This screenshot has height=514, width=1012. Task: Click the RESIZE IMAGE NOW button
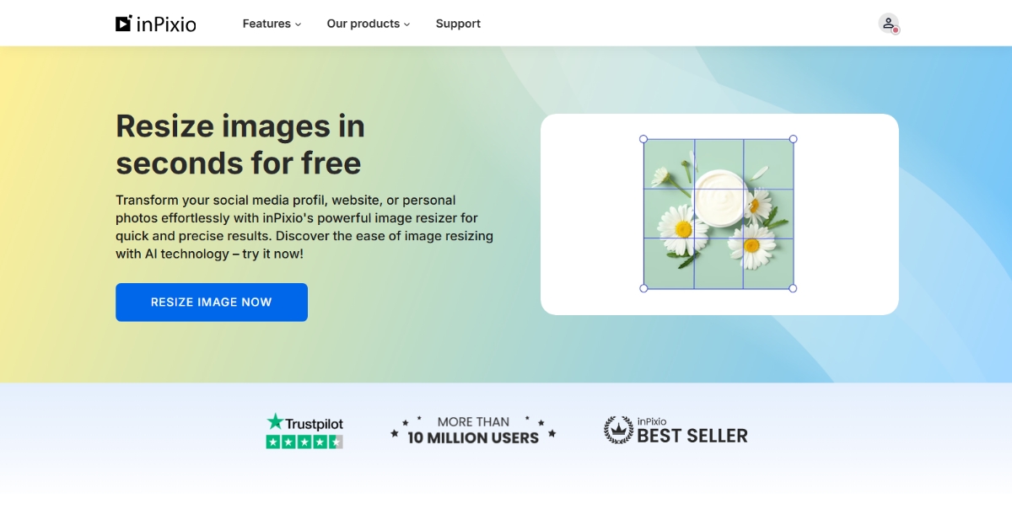(x=212, y=303)
